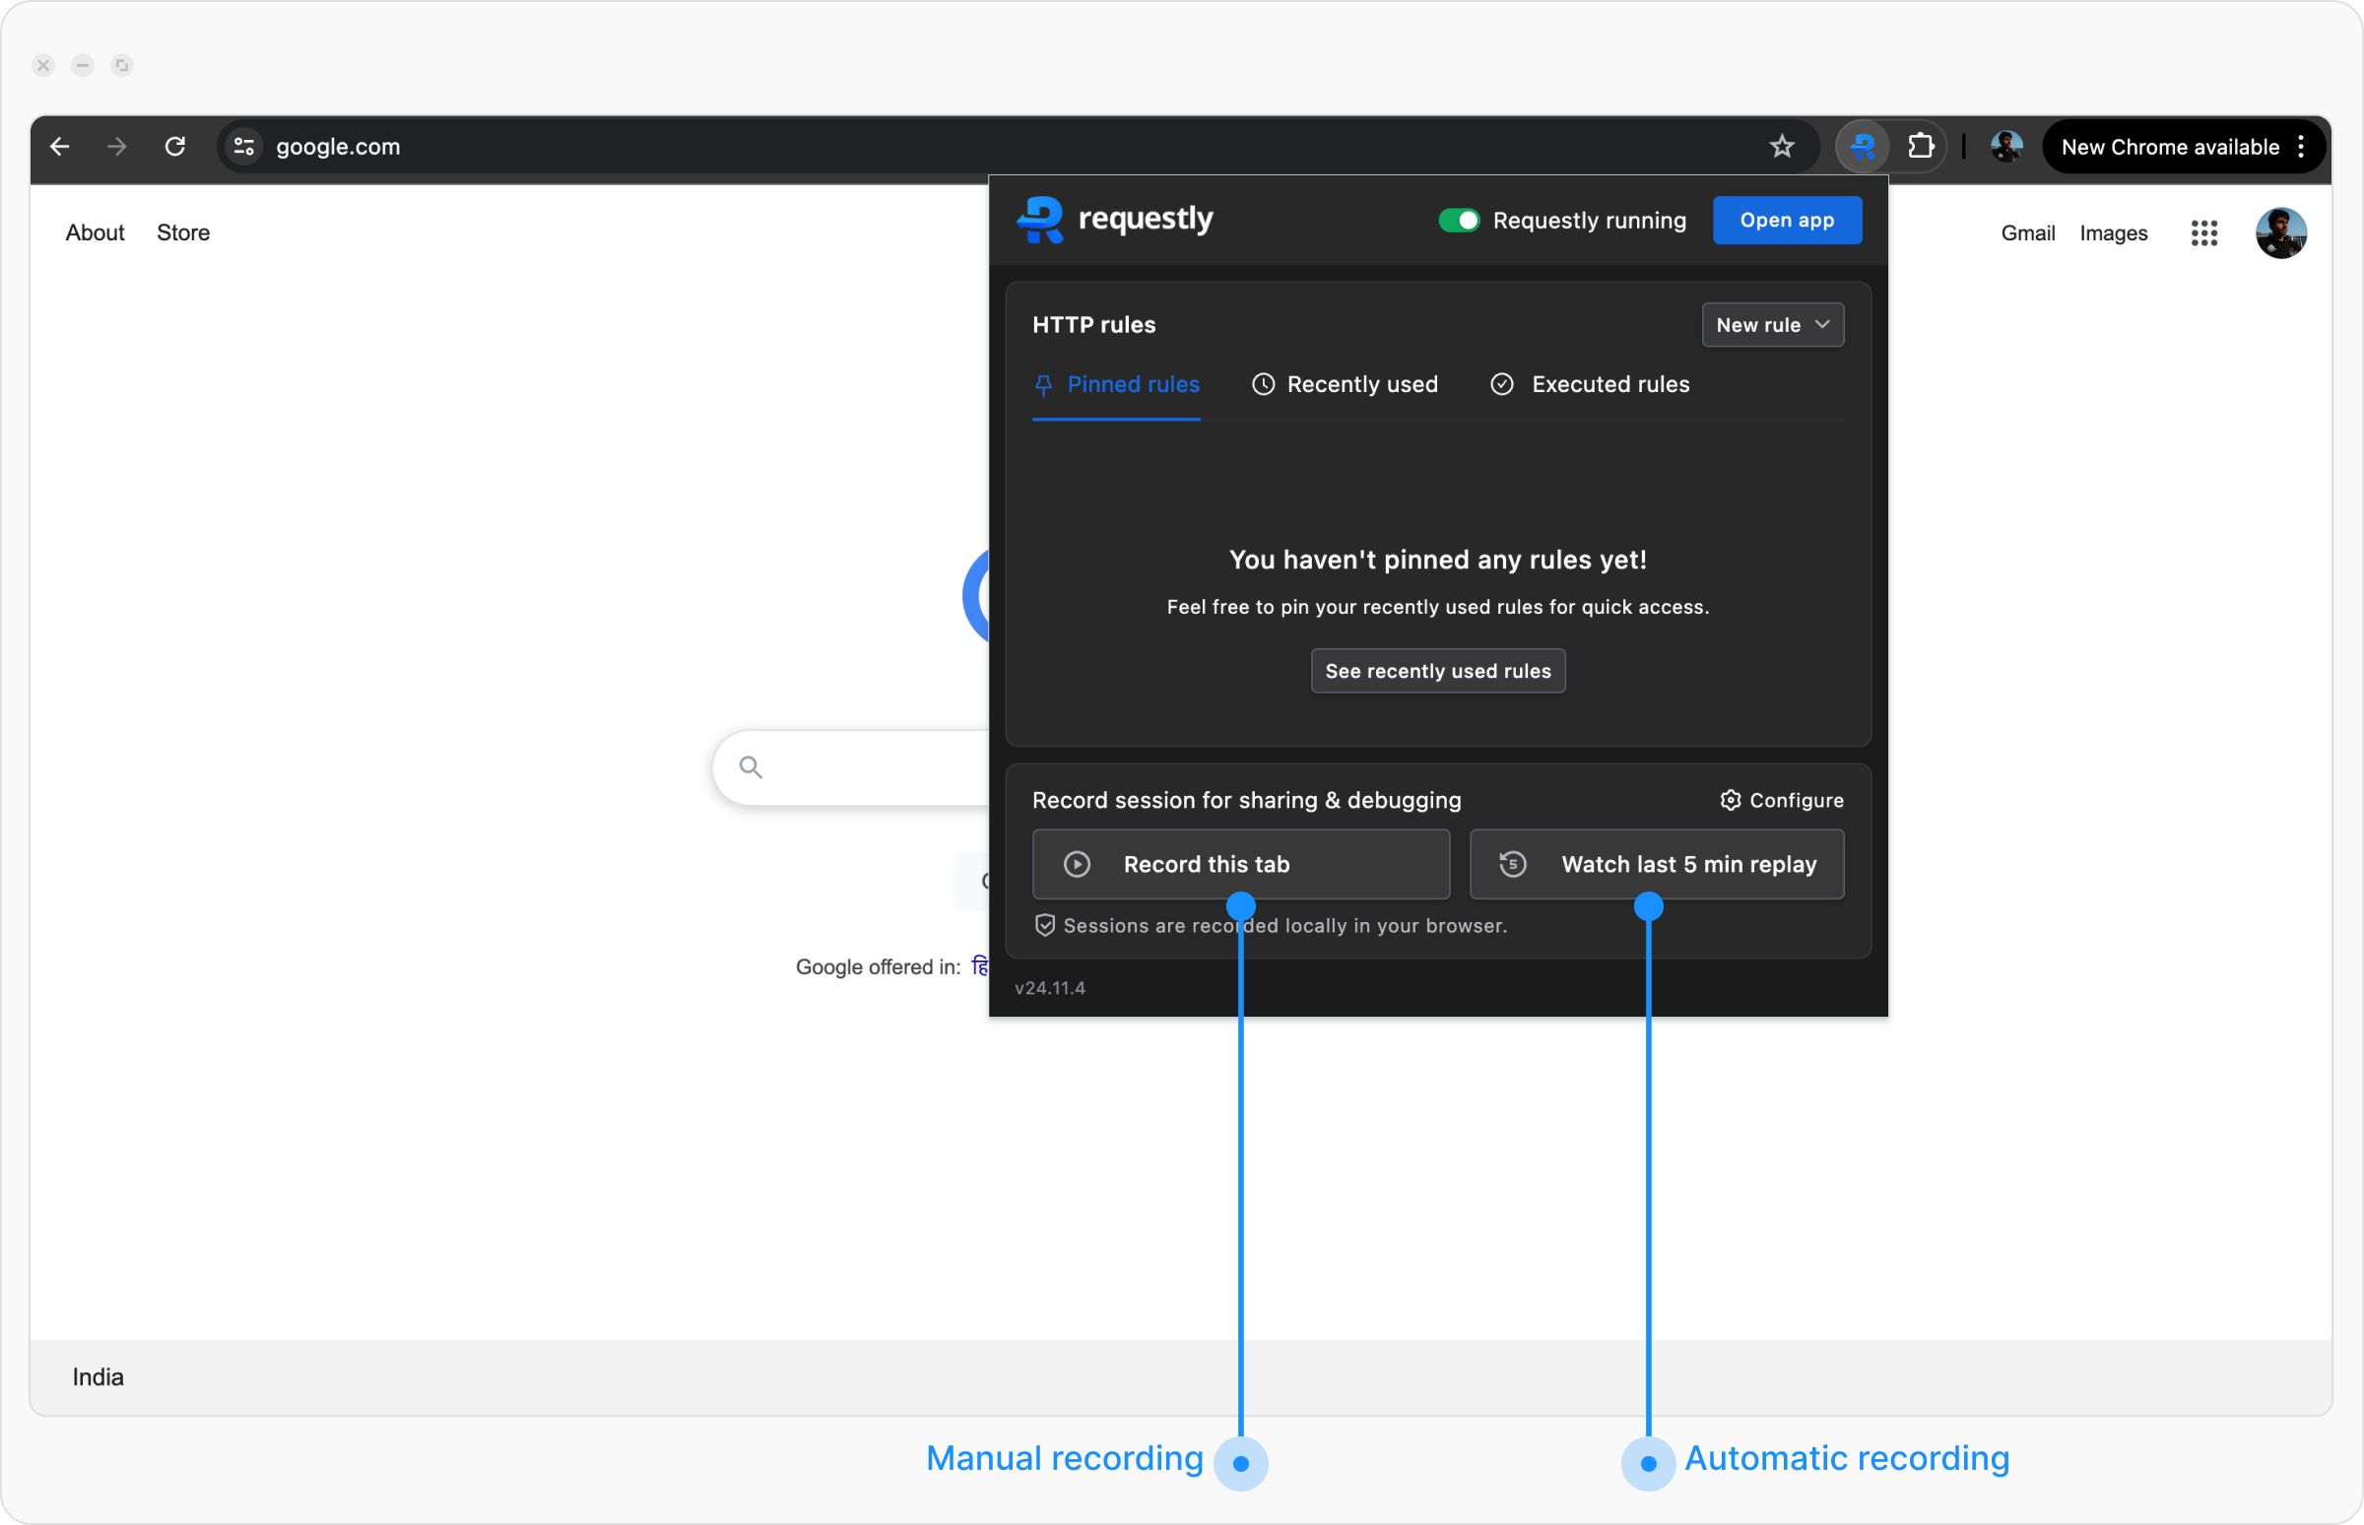Switch to the Executed rules tab
The image size is (2364, 1525).
click(x=1590, y=384)
